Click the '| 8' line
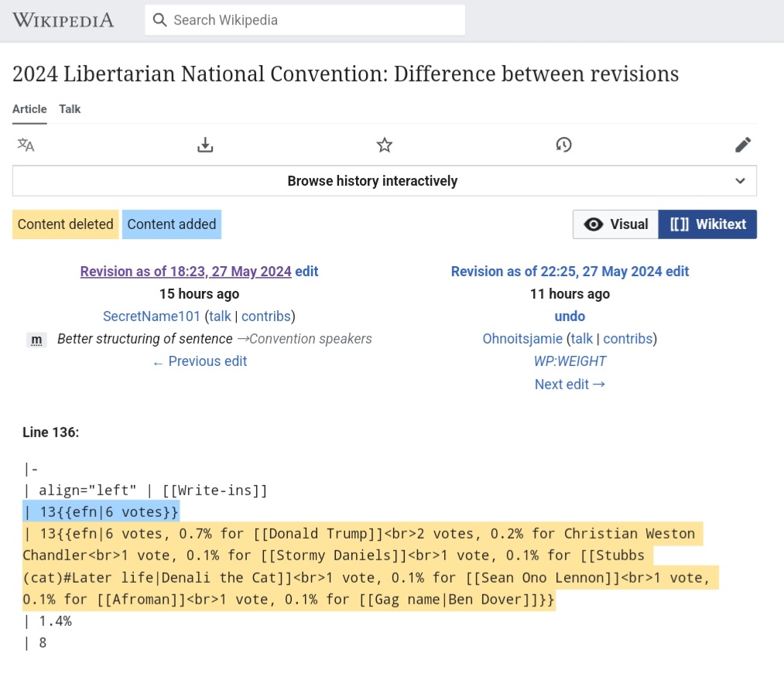The height and width of the screenshot is (684, 784). point(35,643)
